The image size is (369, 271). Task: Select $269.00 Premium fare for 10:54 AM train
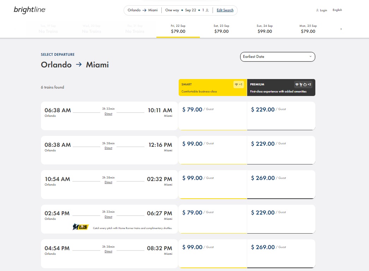[281, 185]
